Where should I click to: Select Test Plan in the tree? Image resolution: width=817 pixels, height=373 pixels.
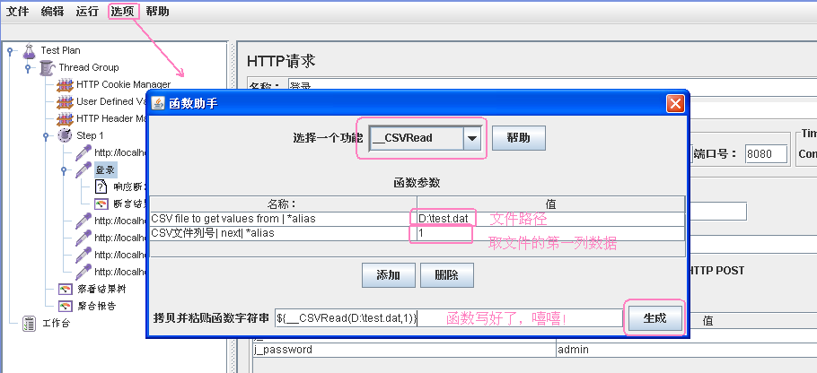(60, 50)
